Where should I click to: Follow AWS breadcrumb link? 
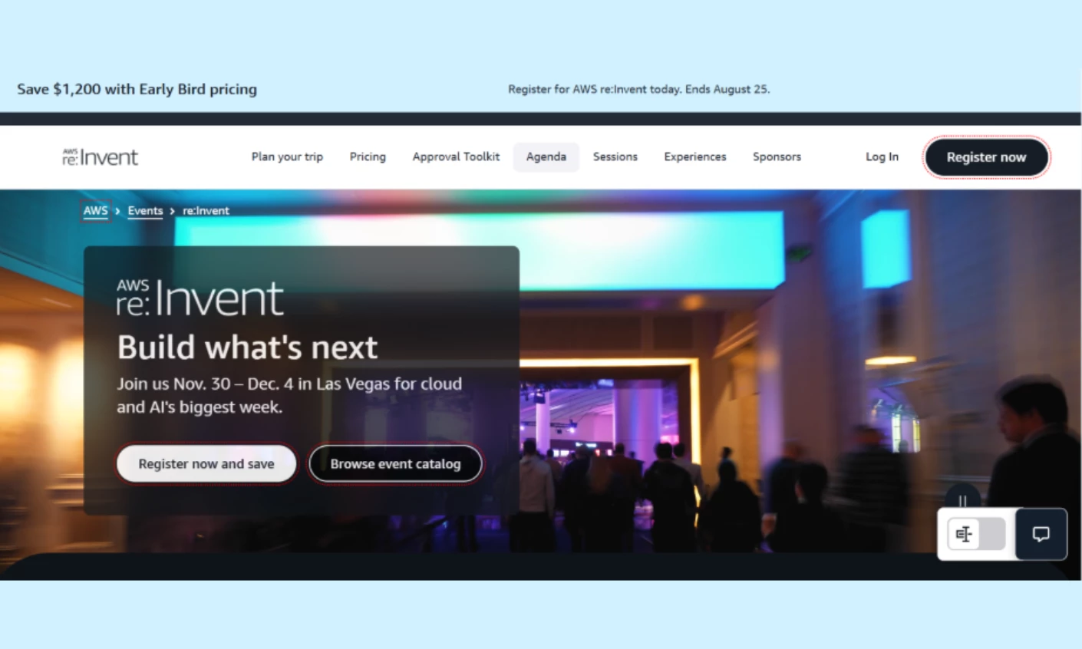[96, 210]
